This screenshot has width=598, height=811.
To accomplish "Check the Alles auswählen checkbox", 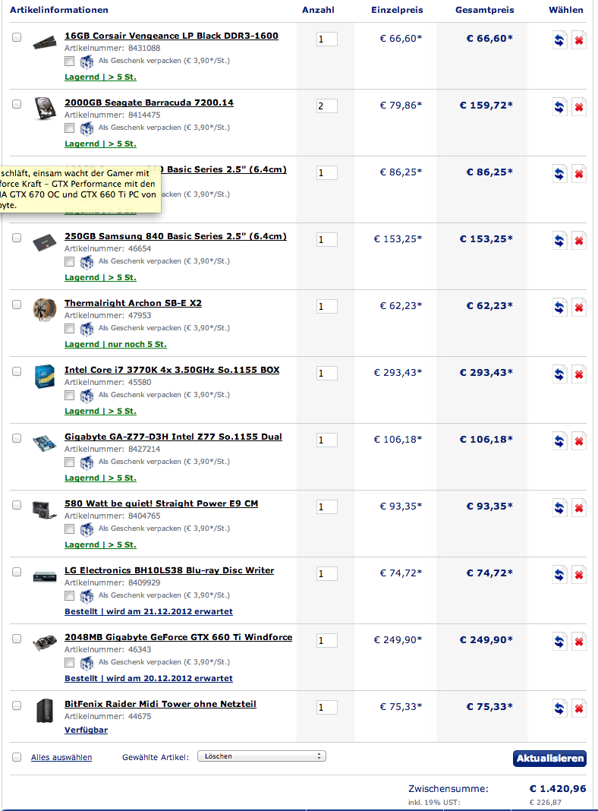I will (x=17, y=757).
